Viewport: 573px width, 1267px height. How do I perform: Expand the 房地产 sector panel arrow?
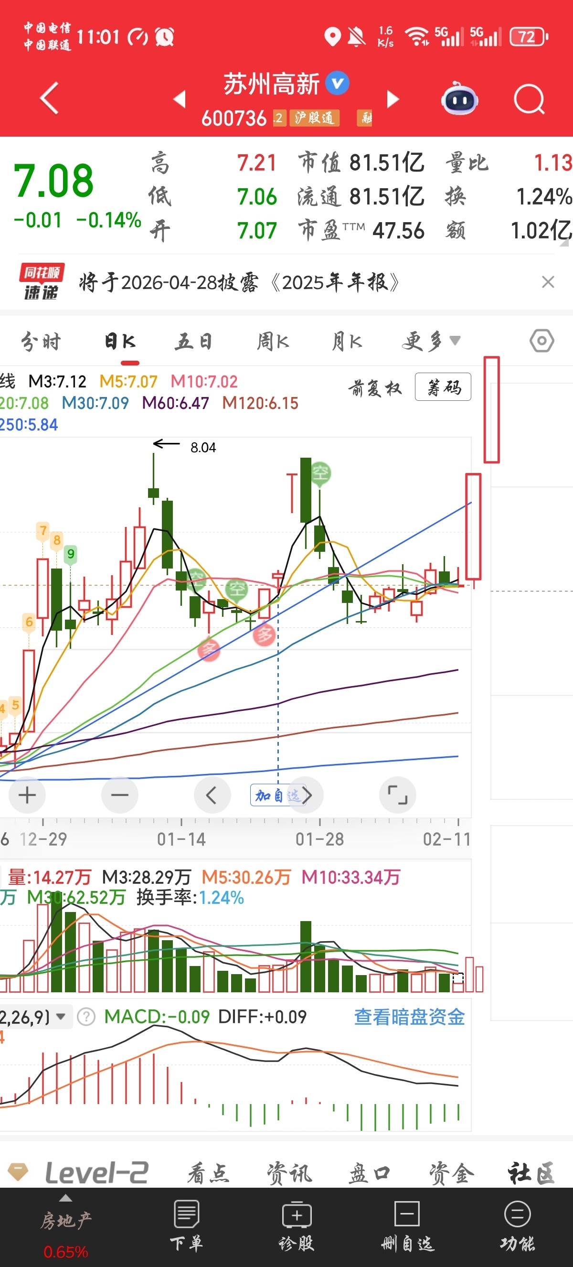point(65,1198)
